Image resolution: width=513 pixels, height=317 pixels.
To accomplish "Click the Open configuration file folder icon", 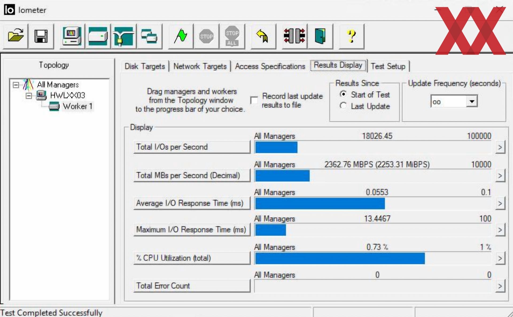I will 15,36.
